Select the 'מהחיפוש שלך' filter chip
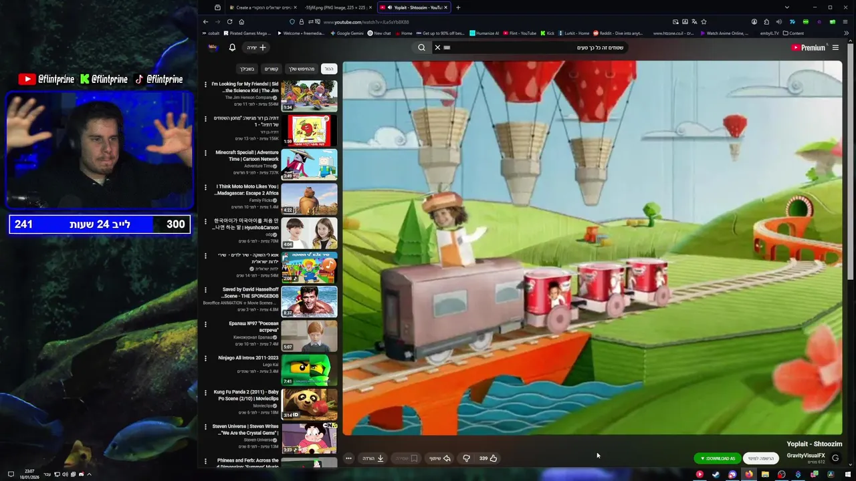This screenshot has width=856, height=481. [302, 69]
